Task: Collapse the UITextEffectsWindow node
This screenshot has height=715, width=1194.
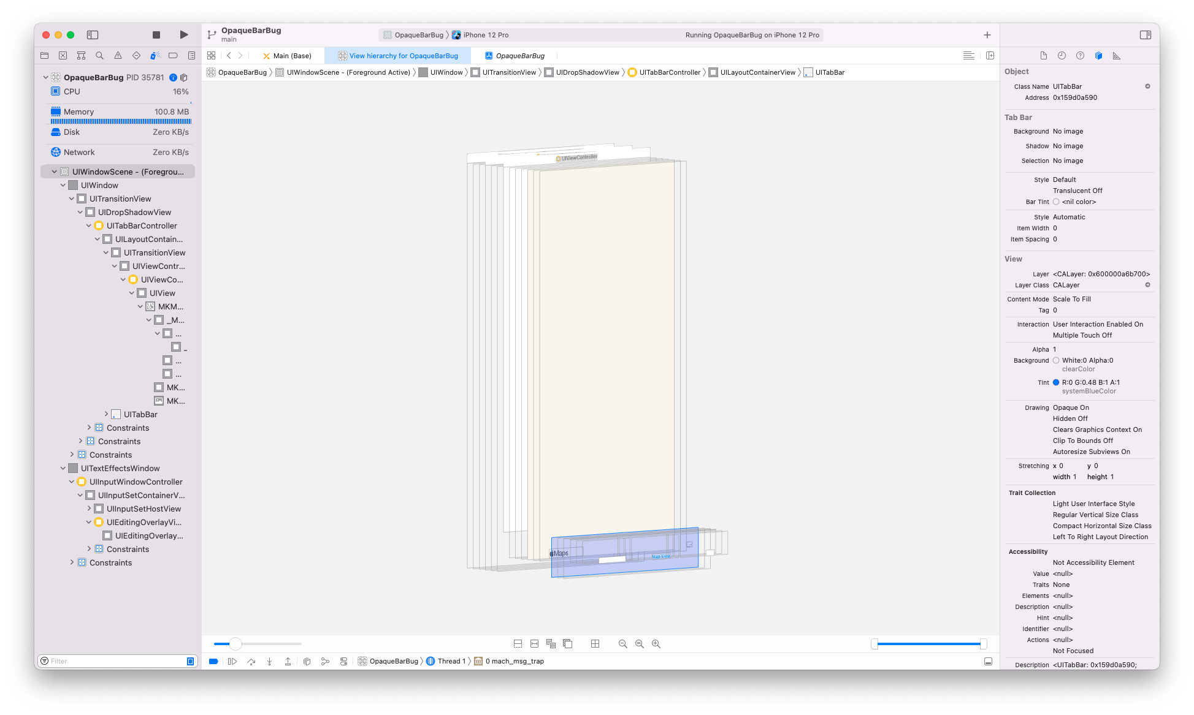Action: (x=63, y=469)
